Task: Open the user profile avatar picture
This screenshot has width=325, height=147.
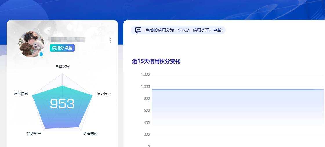Action: (31, 44)
